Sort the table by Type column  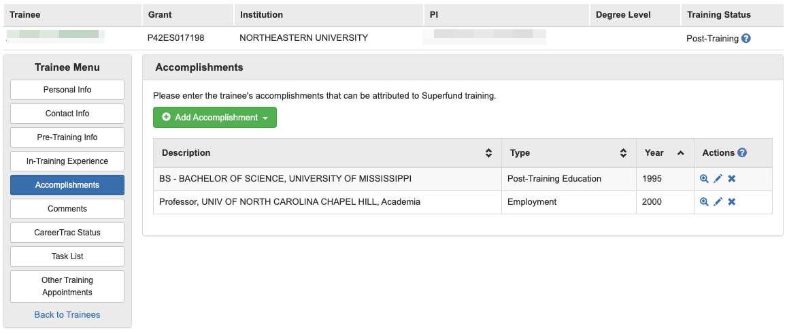tap(623, 153)
